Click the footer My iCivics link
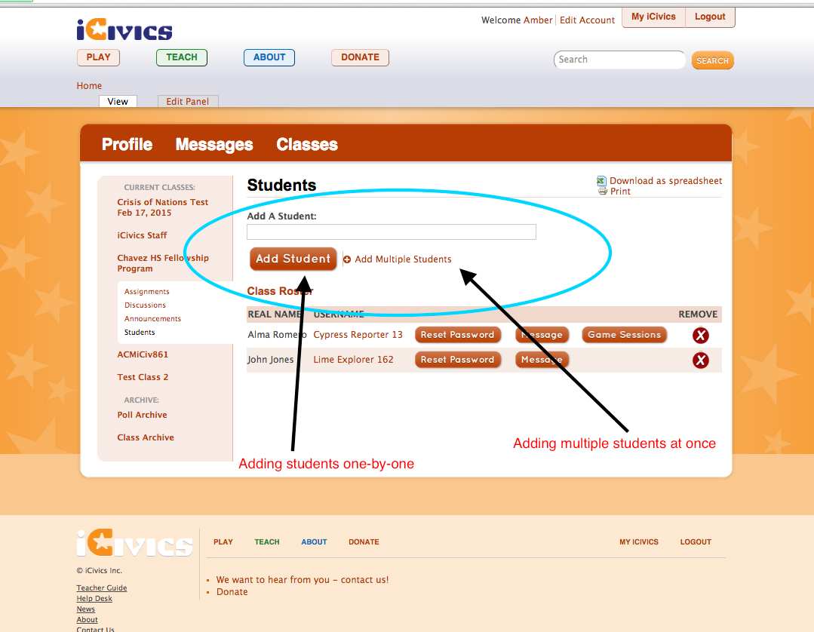This screenshot has width=814, height=632. 638,541
